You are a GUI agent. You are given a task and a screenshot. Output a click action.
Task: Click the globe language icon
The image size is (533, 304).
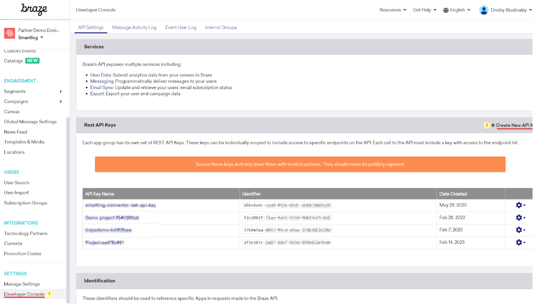pyautogui.click(x=446, y=10)
